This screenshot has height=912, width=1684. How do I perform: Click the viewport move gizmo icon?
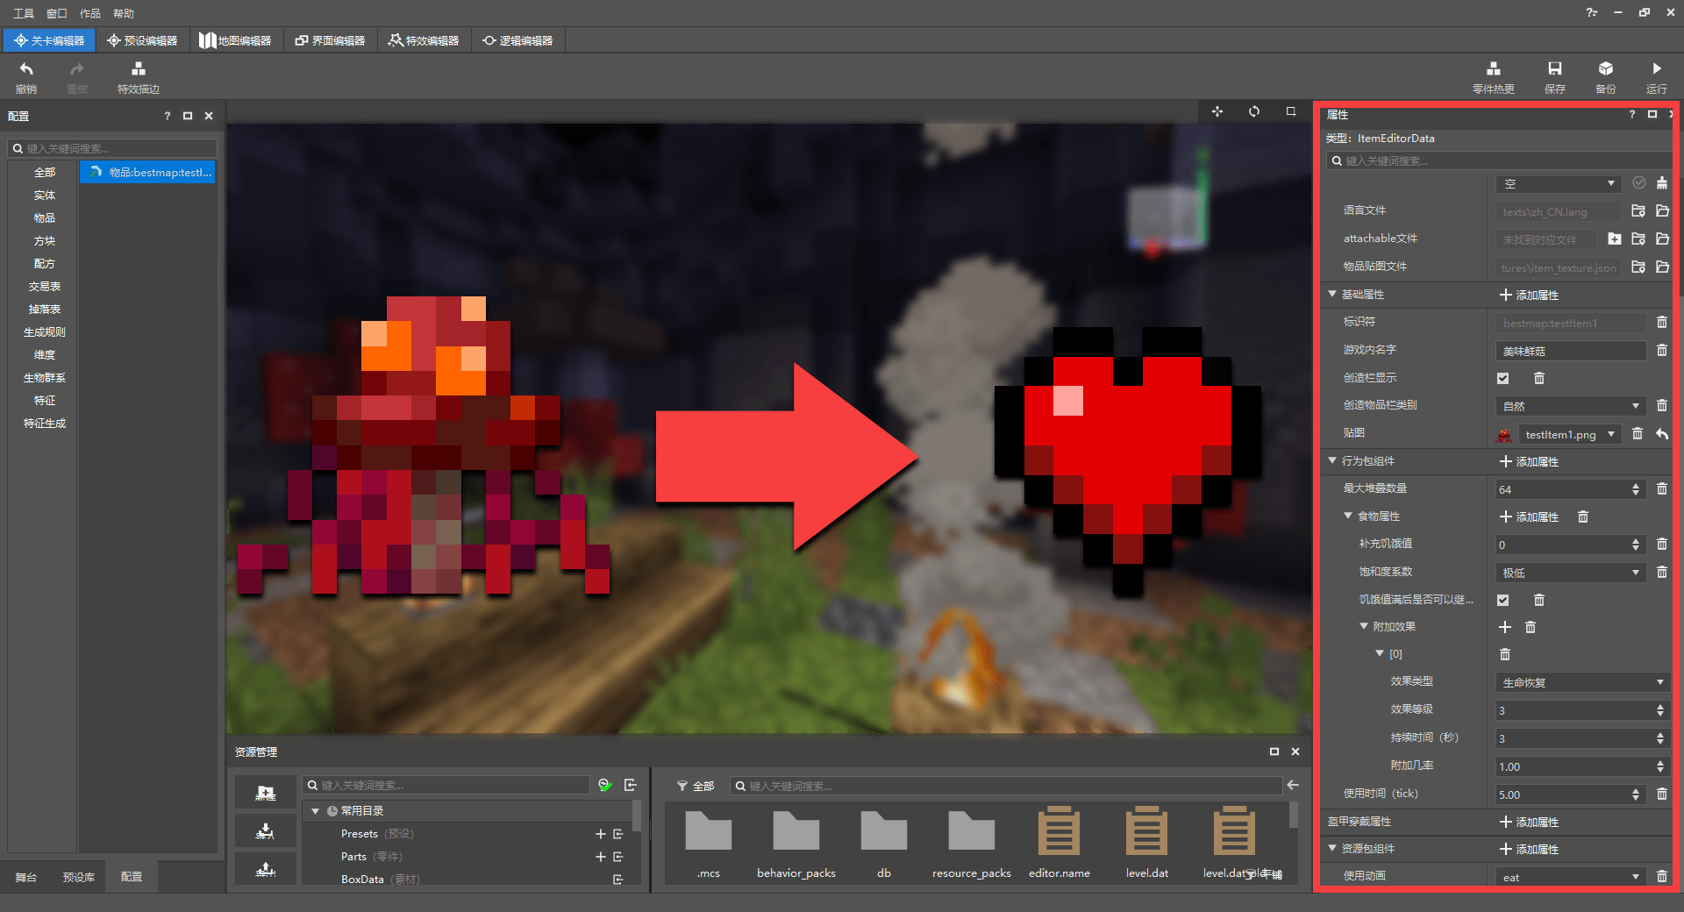pos(1217,111)
